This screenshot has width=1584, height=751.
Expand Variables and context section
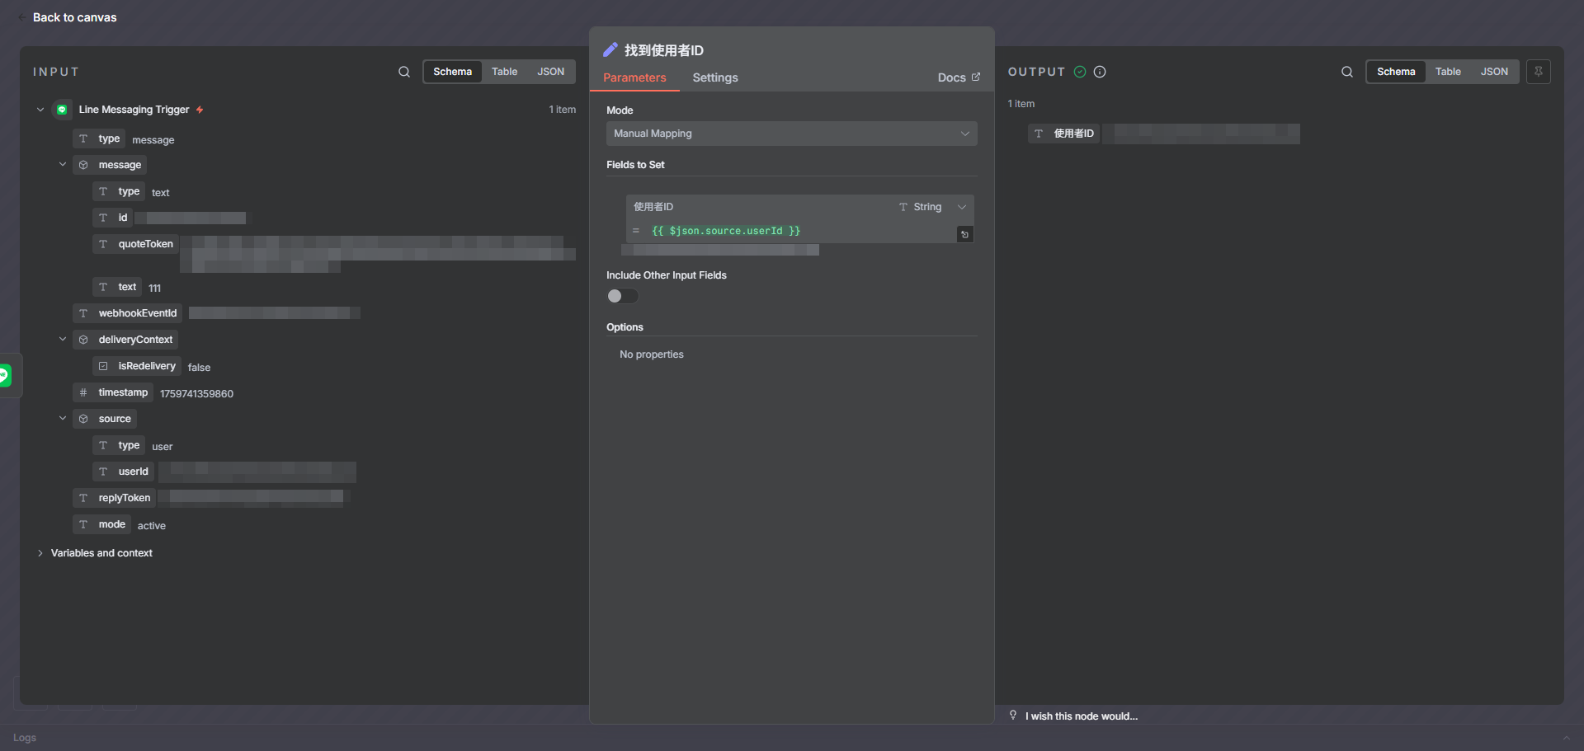click(x=40, y=553)
